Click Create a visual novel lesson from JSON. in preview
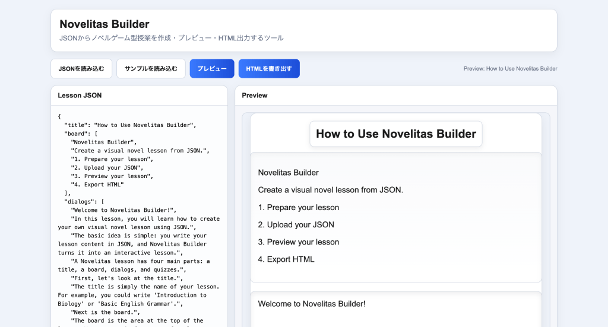608x327 pixels. tap(330, 190)
